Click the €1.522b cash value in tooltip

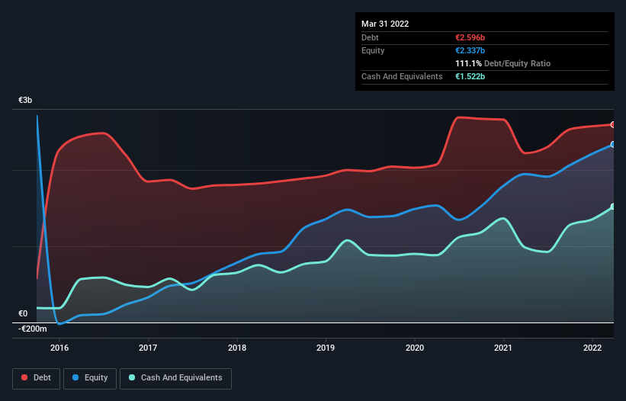pyautogui.click(x=470, y=76)
